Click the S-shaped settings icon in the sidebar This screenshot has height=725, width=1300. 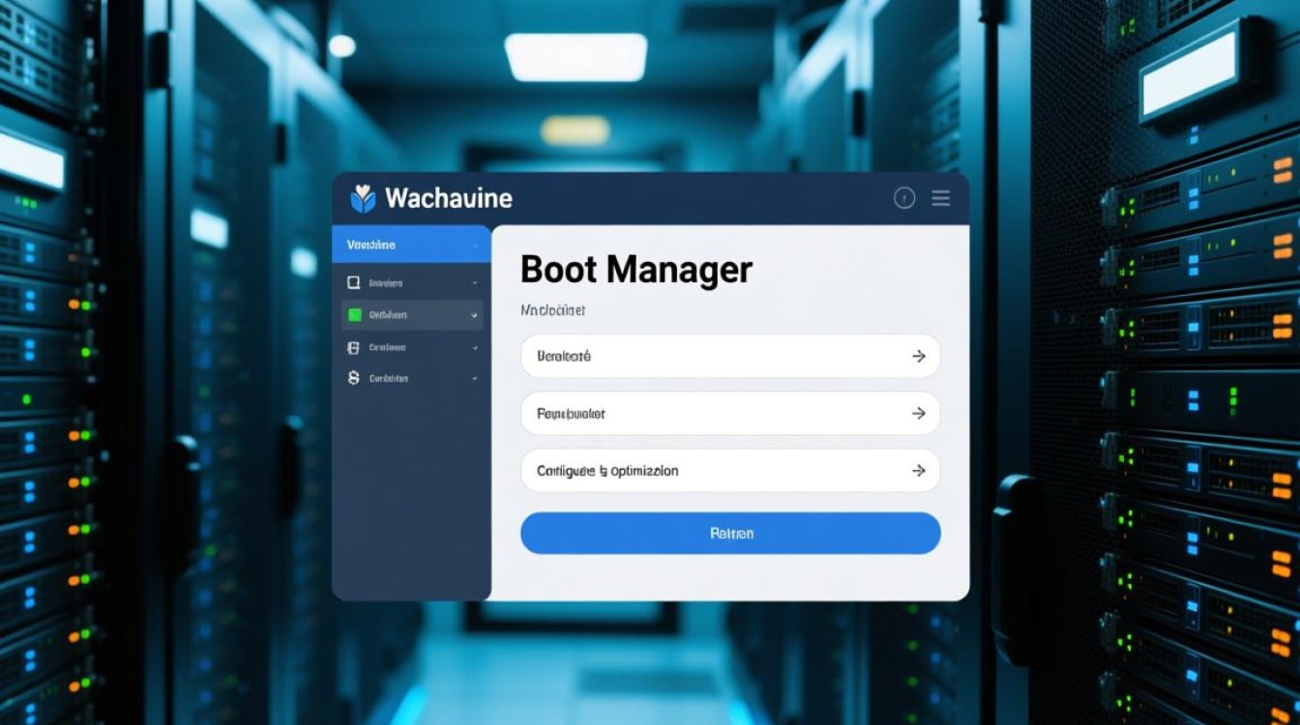tap(356, 377)
